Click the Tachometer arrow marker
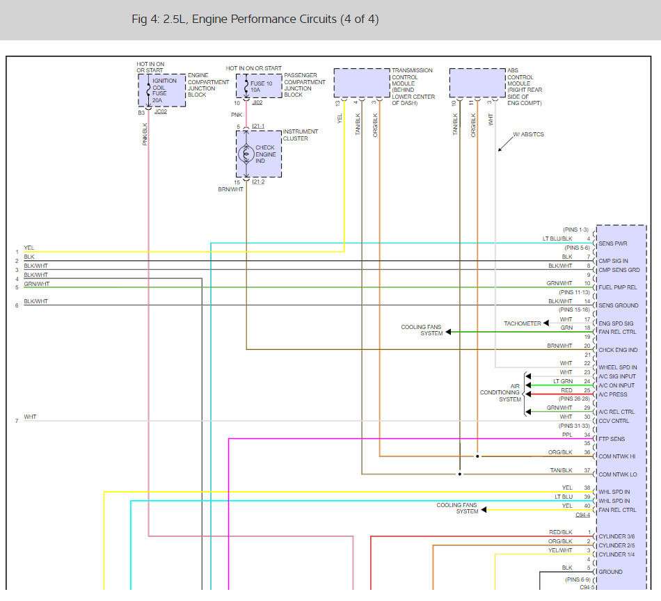The width and height of the screenshot is (661, 601). (x=546, y=323)
